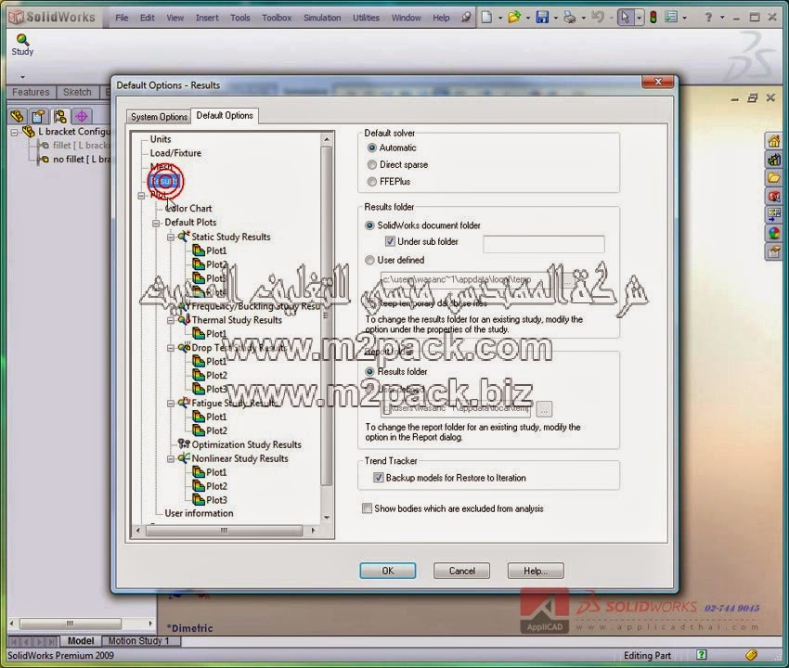
Task: Select the Static Study Results node icon
Action: (184, 236)
